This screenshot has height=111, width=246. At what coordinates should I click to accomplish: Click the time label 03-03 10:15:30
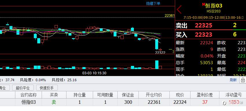pos(94,73)
